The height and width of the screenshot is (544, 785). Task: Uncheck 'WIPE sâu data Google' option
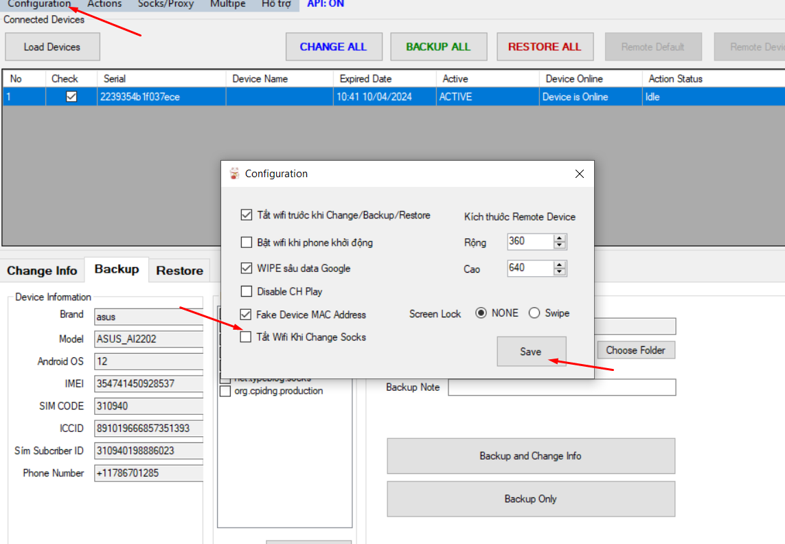[x=247, y=269]
